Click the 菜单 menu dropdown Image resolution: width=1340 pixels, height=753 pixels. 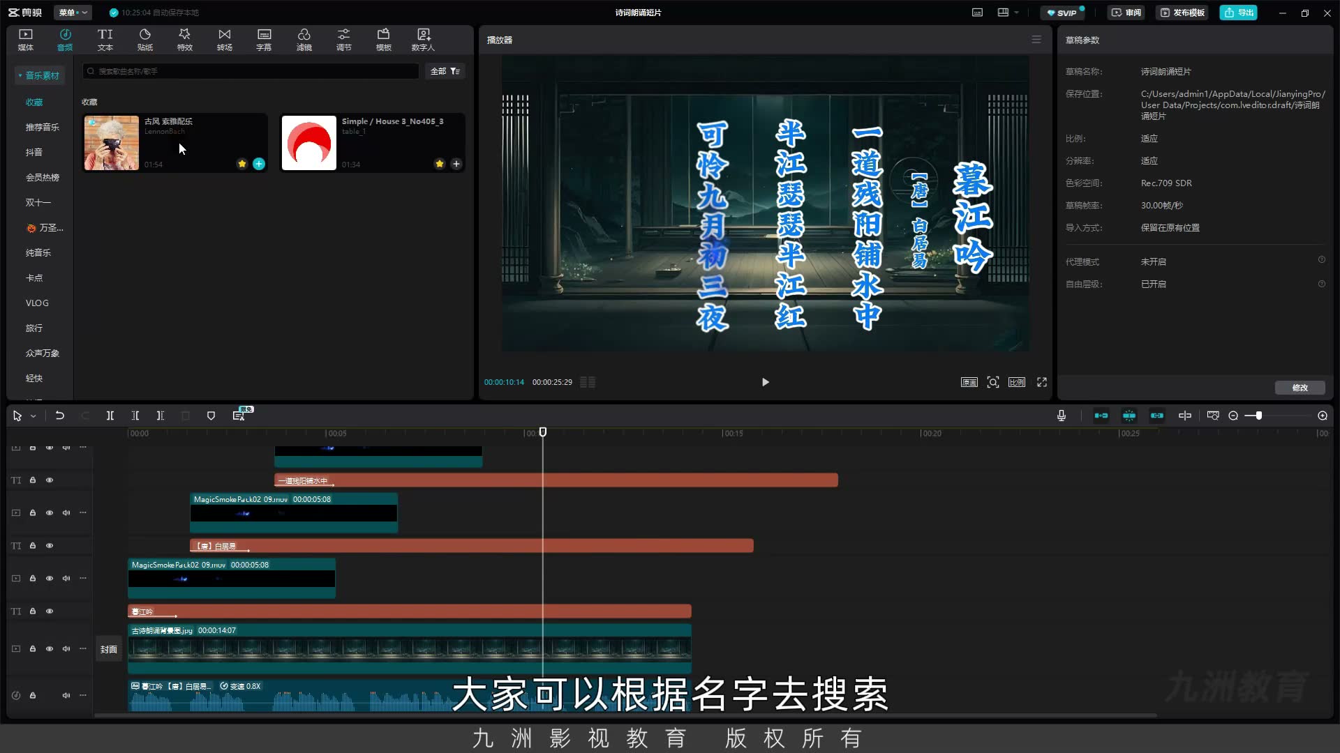pos(73,13)
